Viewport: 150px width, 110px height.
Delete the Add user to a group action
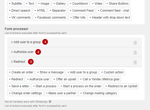click(135, 43)
